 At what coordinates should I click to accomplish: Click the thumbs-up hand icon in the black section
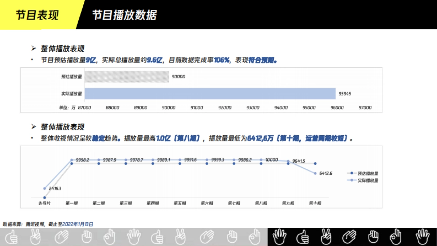(x=302, y=237)
